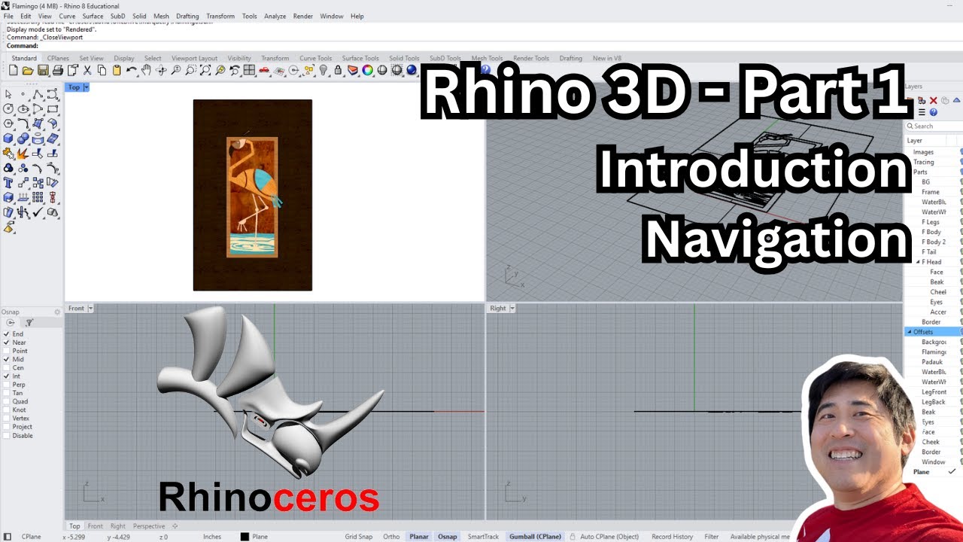Click the Explode icon
The width and height of the screenshot is (963, 542).
pos(23,153)
